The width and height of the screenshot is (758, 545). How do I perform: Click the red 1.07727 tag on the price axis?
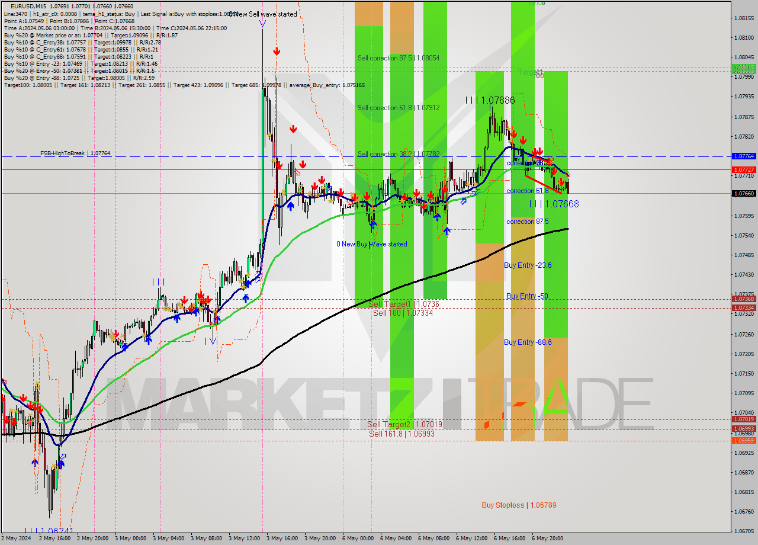point(743,170)
